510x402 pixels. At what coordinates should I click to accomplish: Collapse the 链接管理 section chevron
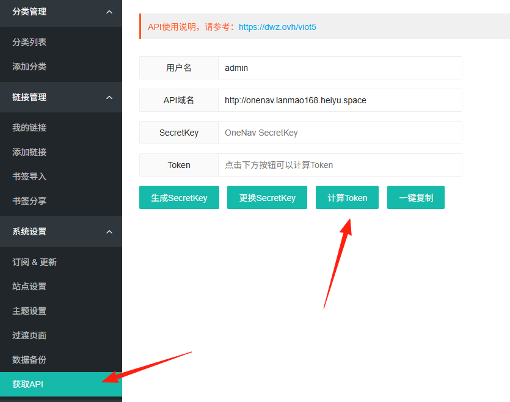109,98
